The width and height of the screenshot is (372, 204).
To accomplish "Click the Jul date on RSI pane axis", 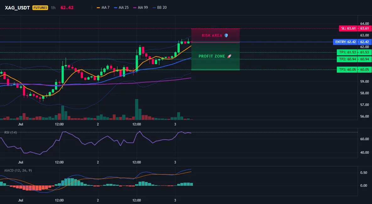I will point(21,162).
